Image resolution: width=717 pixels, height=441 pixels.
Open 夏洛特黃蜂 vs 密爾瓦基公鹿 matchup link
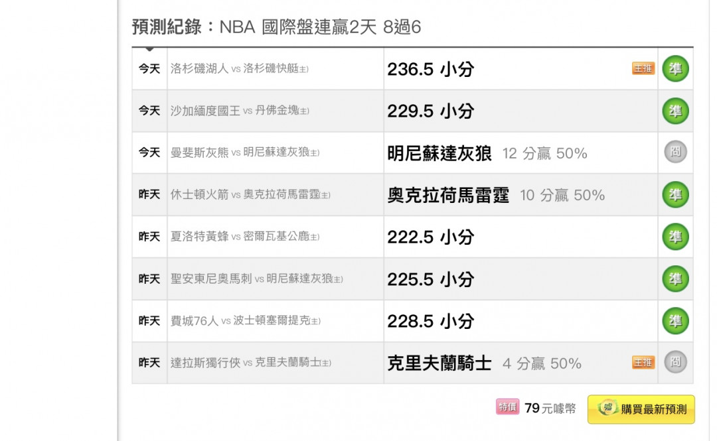pos(244,237)
